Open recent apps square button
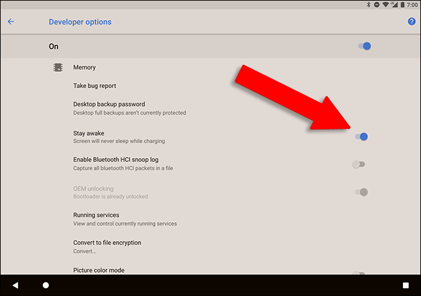Image resolution: width=421 pixels, height=296 pixels. pos(405,285)
